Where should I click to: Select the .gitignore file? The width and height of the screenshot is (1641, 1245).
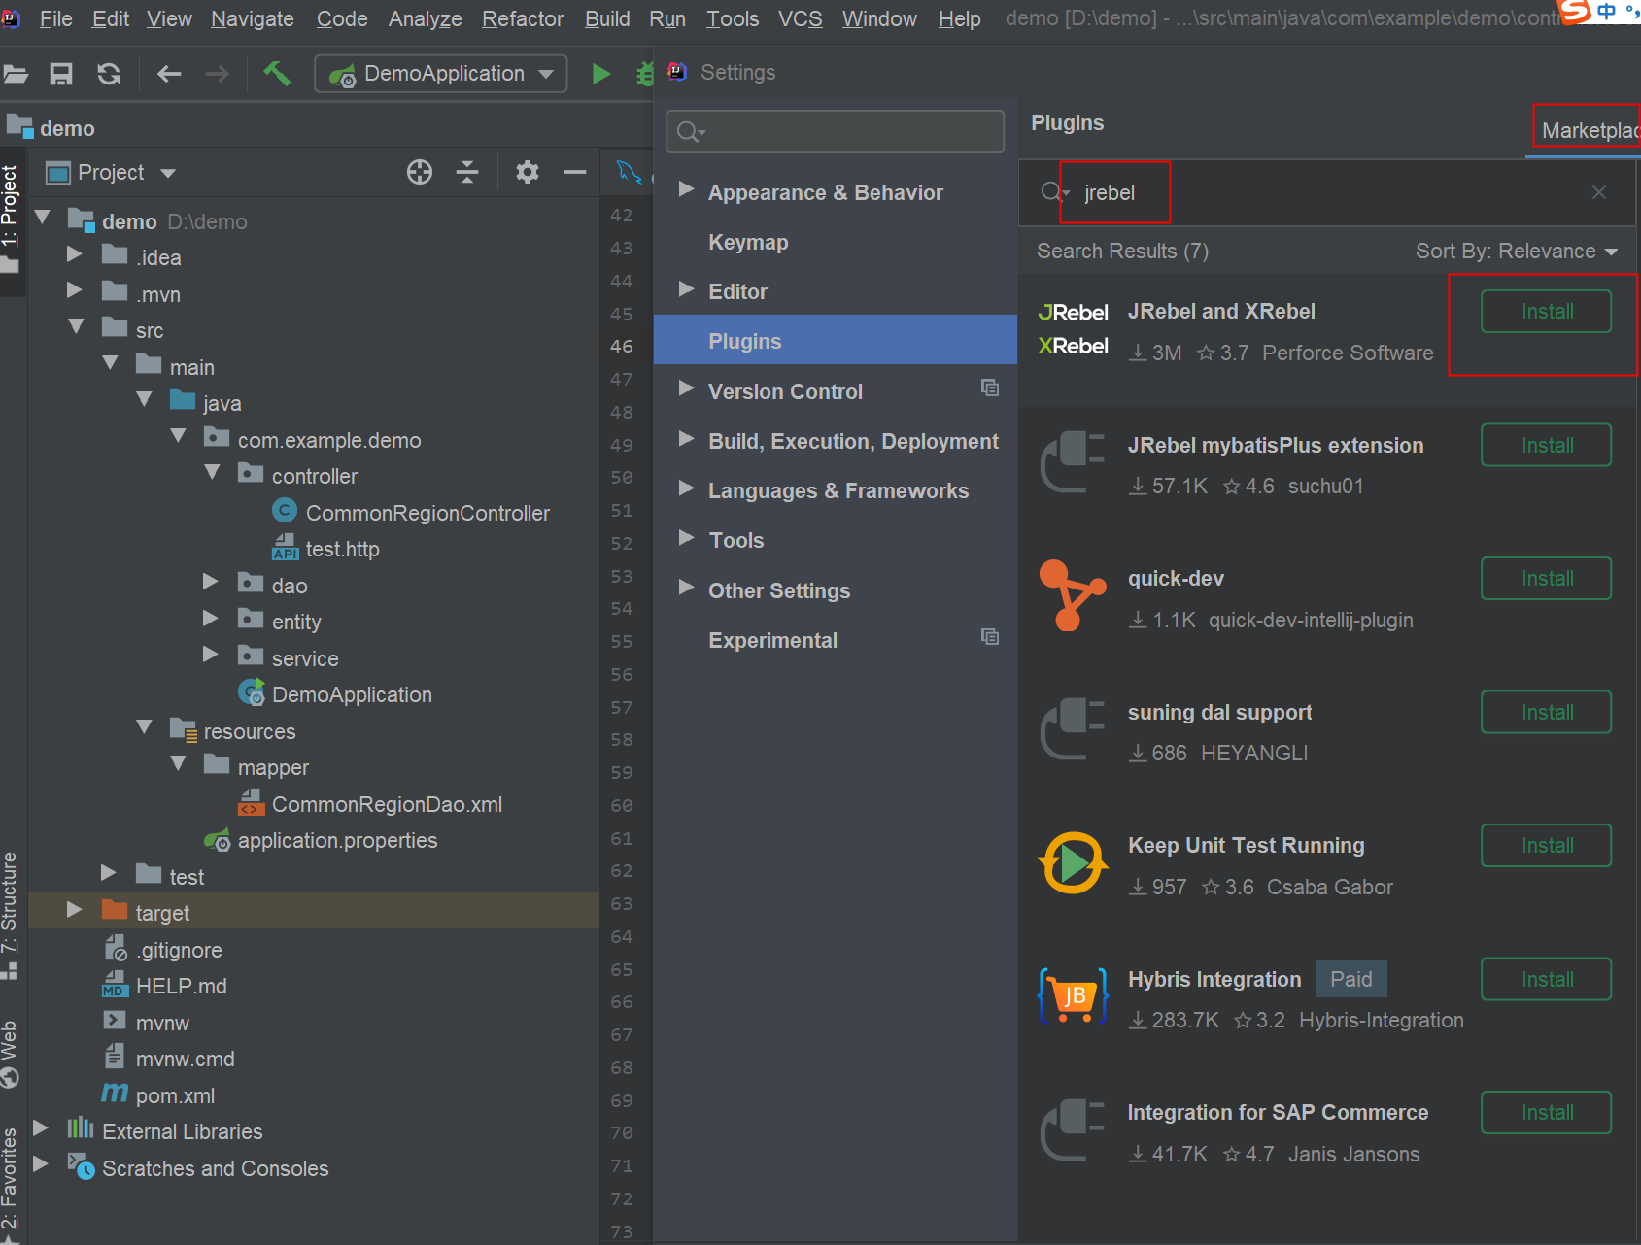[x=179, y=951]
